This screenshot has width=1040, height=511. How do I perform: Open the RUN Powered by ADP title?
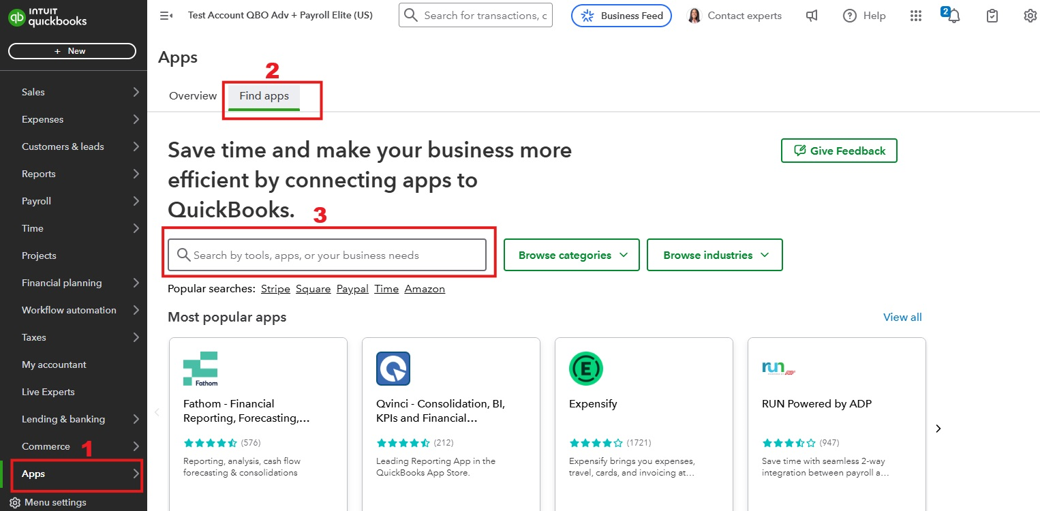[x=816, y=404]
